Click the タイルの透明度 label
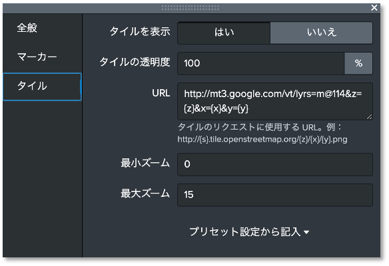This screenshot has width=389, height=266. [135, 62]
